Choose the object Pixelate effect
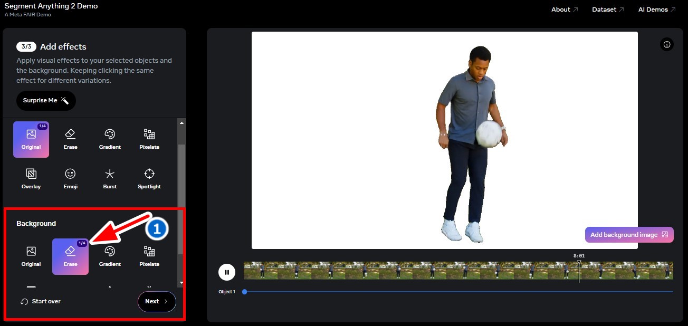Screen dimensions: 688x326 (149, 139)
